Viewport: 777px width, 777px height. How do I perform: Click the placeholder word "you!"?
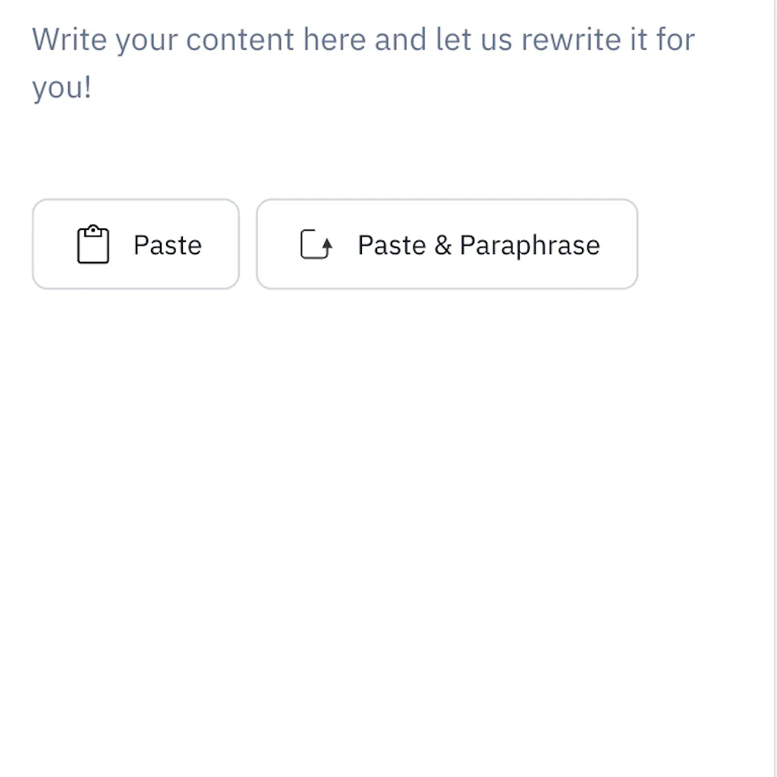pos(61,87)
